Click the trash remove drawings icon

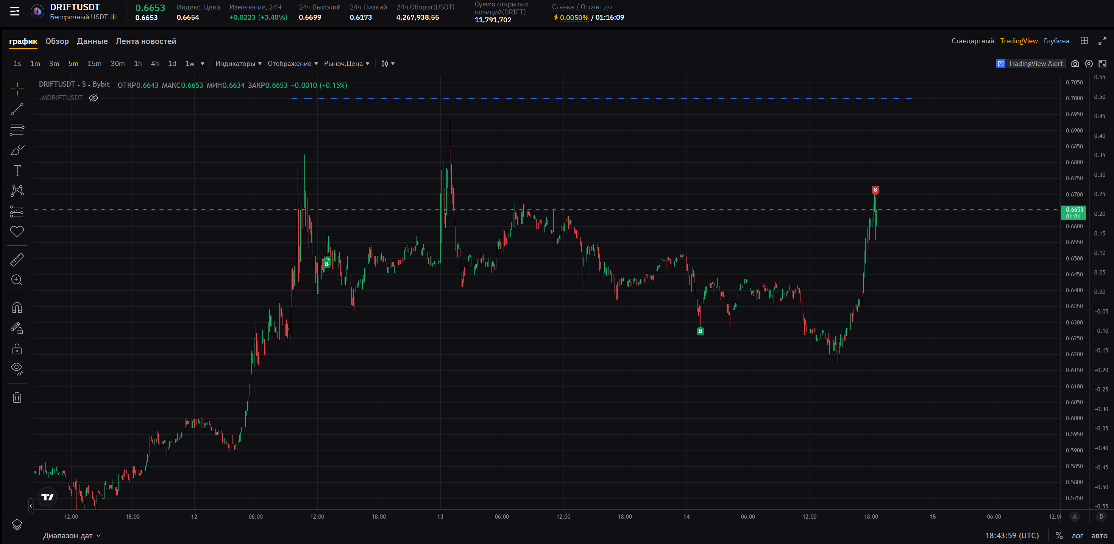pyautogui.click(x=17, y=397)
